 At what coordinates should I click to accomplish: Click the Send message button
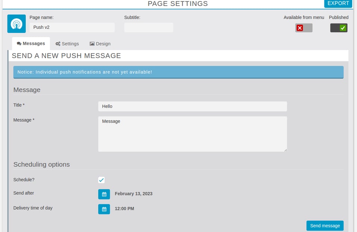coord(325,226)
